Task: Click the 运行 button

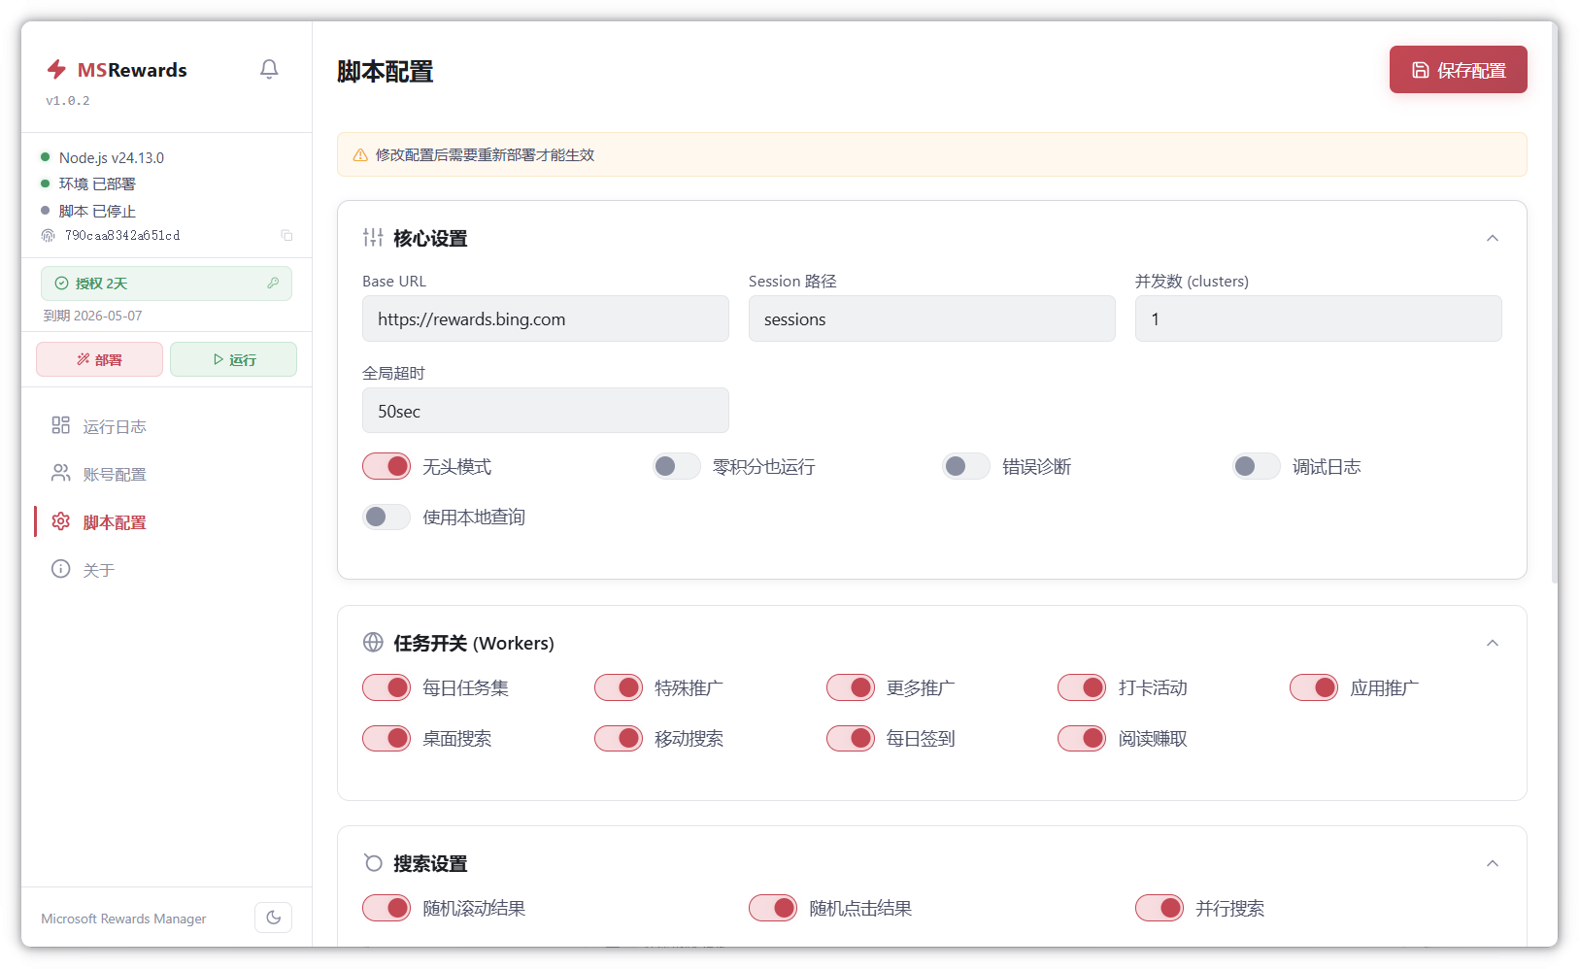Action: pyautogui.click(x=233, y=359)
